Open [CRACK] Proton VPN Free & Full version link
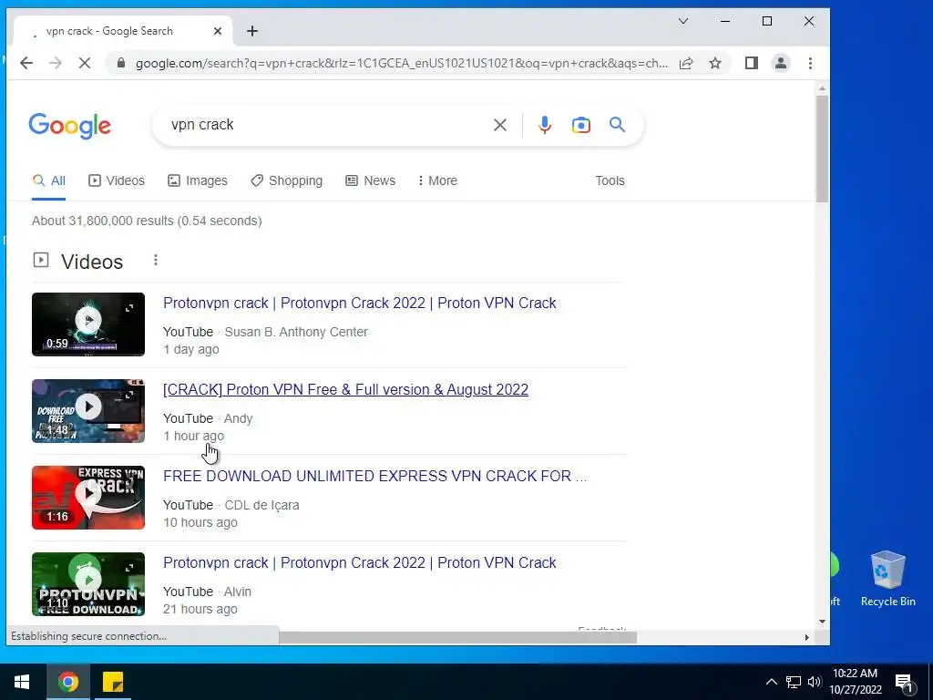Viewport: 933px width, 700px height. pos(345,390)
